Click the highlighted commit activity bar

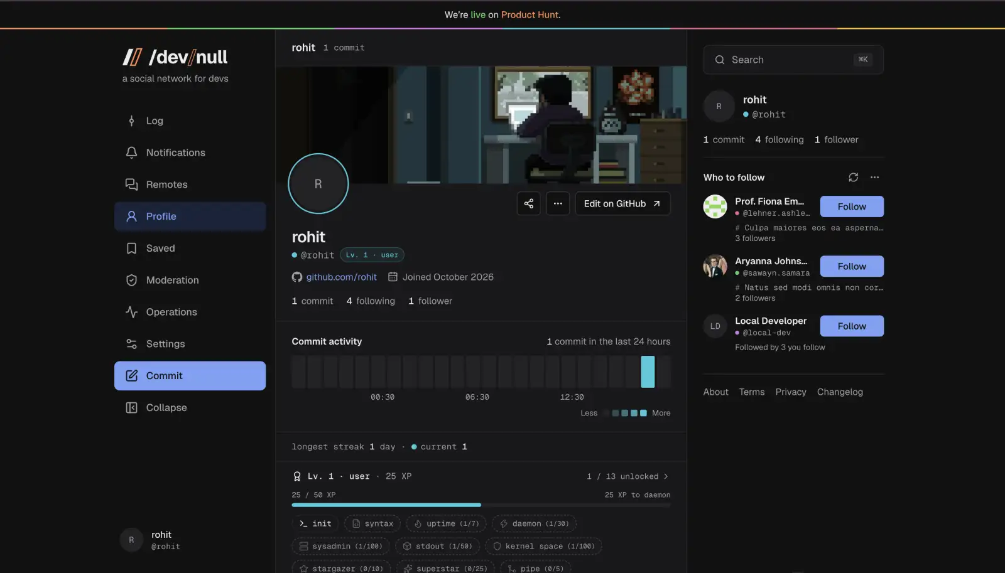click(x=648, y=372)
